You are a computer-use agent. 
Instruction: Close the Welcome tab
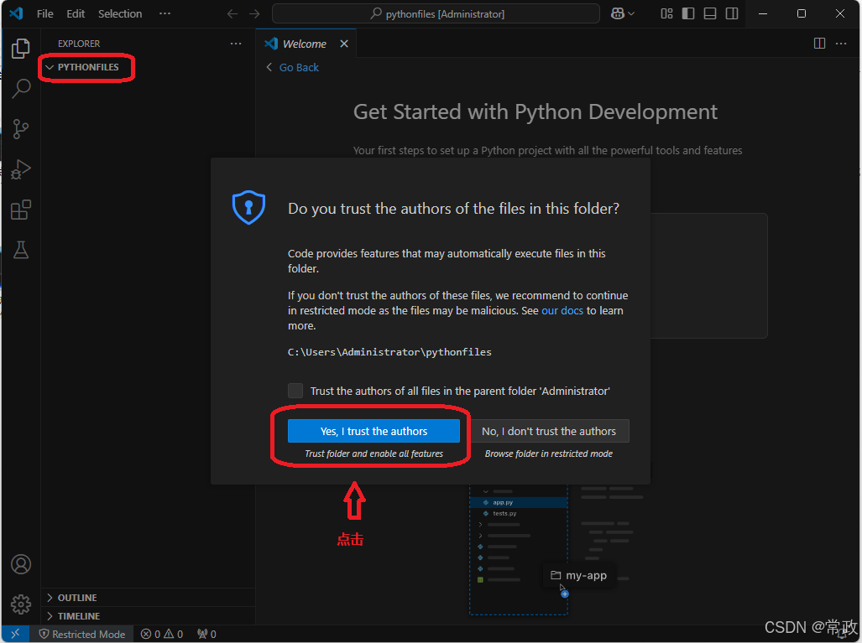(x=344, y=44)
